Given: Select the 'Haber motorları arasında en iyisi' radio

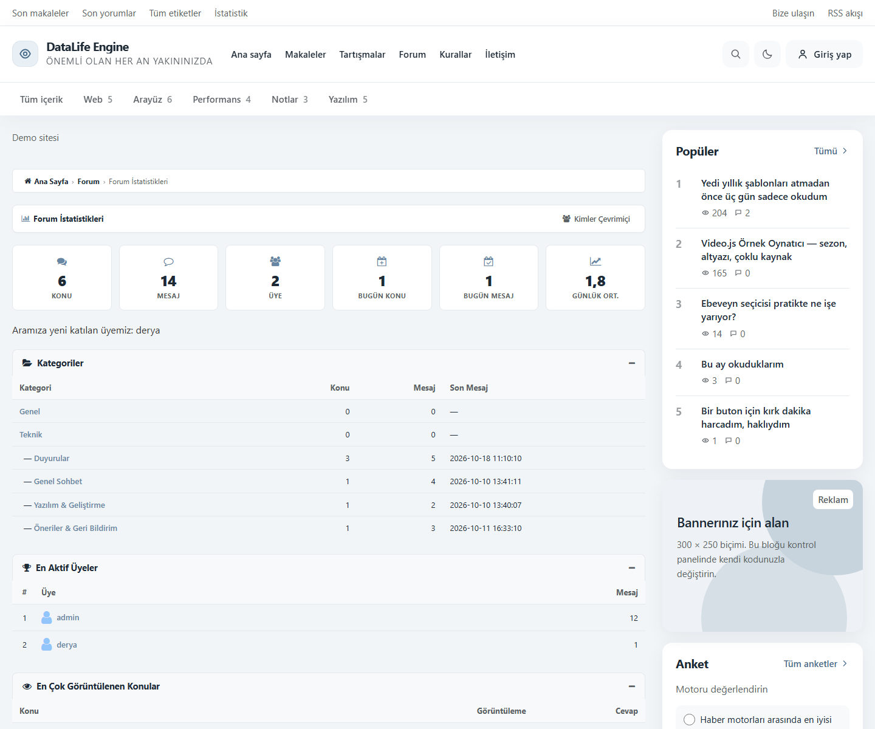Looking at the screenshot, I should 689,719.
